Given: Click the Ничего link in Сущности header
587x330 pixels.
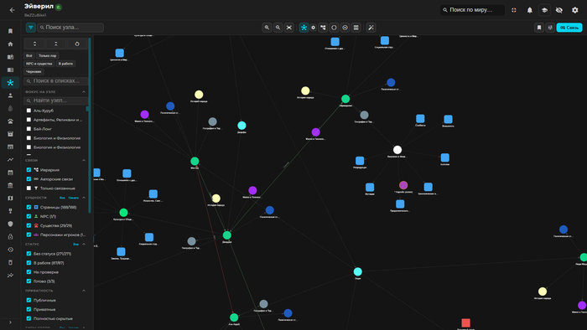Looking at the screenshot, I should (x=74, y=198).
